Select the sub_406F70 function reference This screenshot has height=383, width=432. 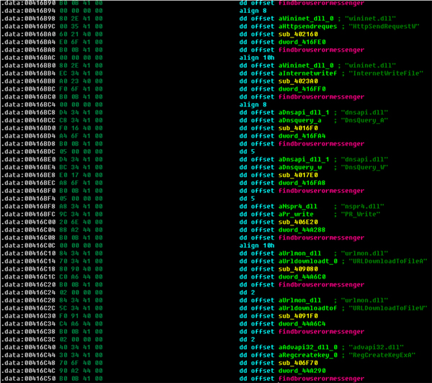[298, 363]
